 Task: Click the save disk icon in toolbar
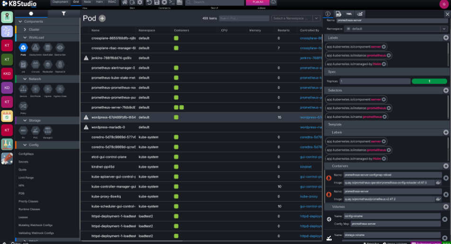(157, 3)
